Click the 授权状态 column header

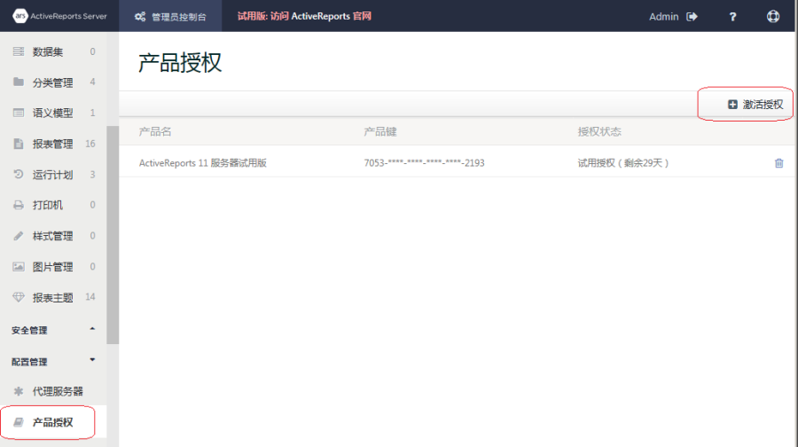599,131
